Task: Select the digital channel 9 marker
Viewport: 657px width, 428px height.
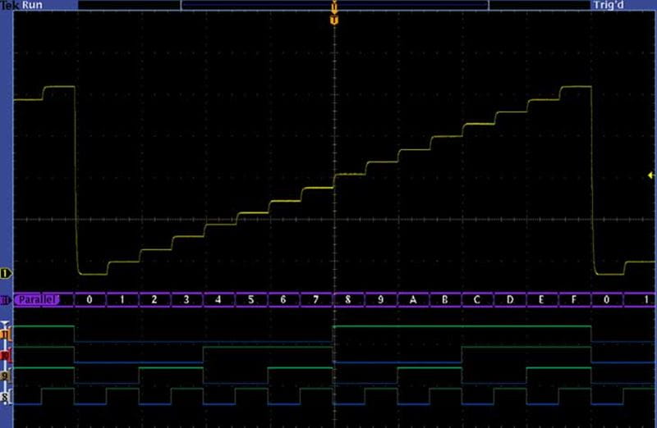Action: tap(7, 376)
